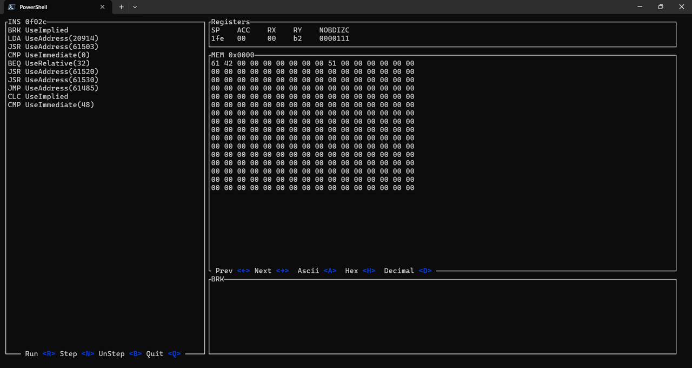This screenshot has width=692, height=368.
Task: Click the Quit <Q> shortcut
Action: (x=163, y=354)
